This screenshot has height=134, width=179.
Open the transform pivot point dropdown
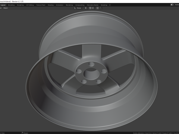pos(86,8)
